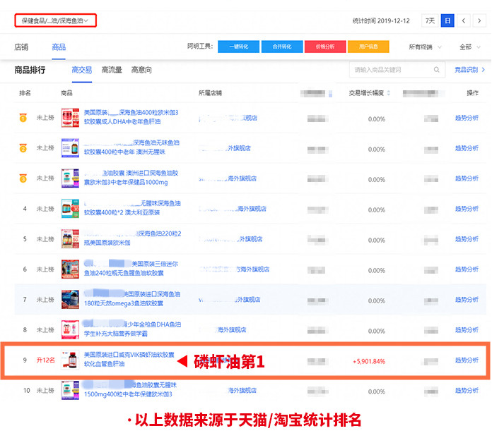The image size is (492, 438).
Task: Expand the 保健食品 category dropdown
Action: [55, 21]
